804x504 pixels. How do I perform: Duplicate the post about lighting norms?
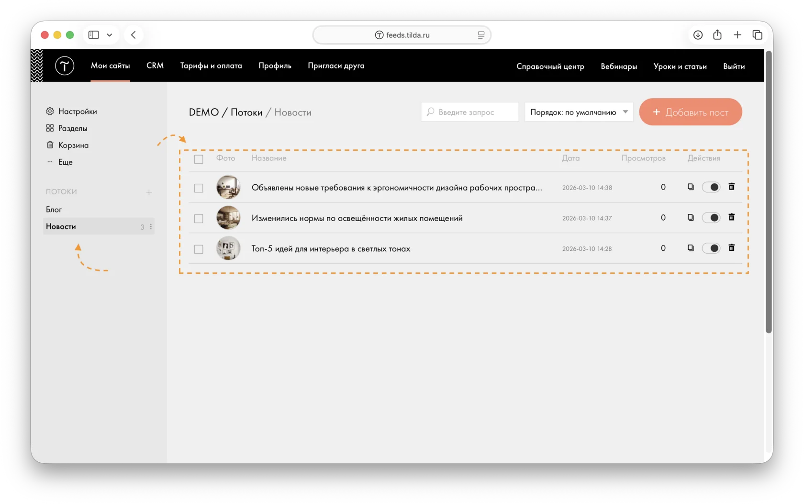coord(691,218)
